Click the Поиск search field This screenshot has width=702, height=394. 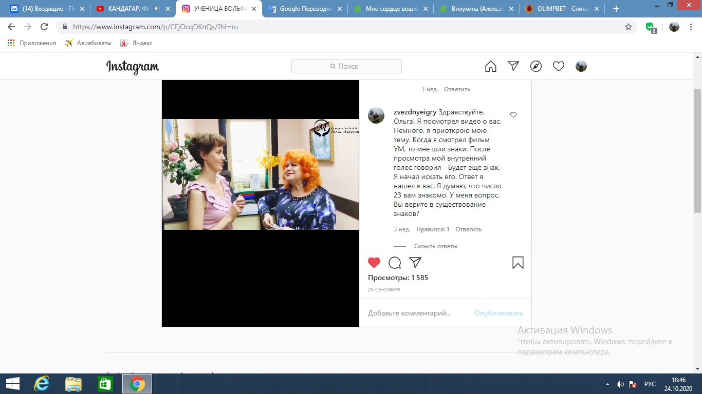click(x=346, y=66)
